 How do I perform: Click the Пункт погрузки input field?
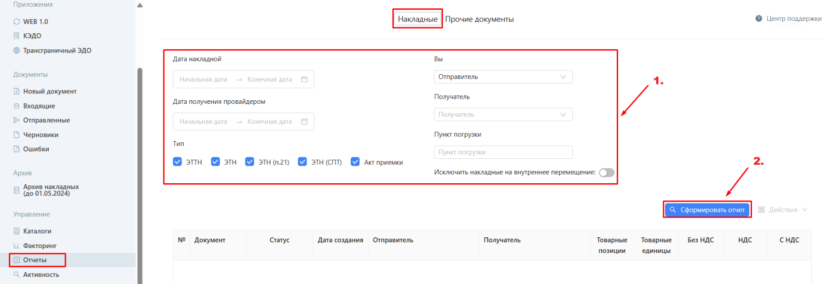503,152
